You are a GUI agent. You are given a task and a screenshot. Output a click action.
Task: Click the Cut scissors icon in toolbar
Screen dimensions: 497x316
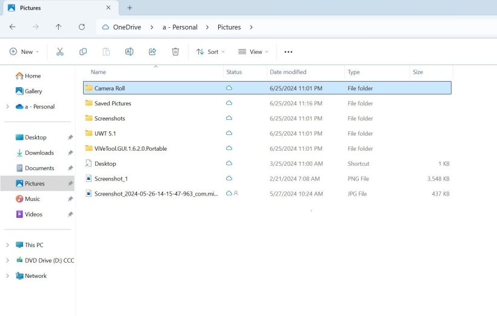click(x=60, y=52)
